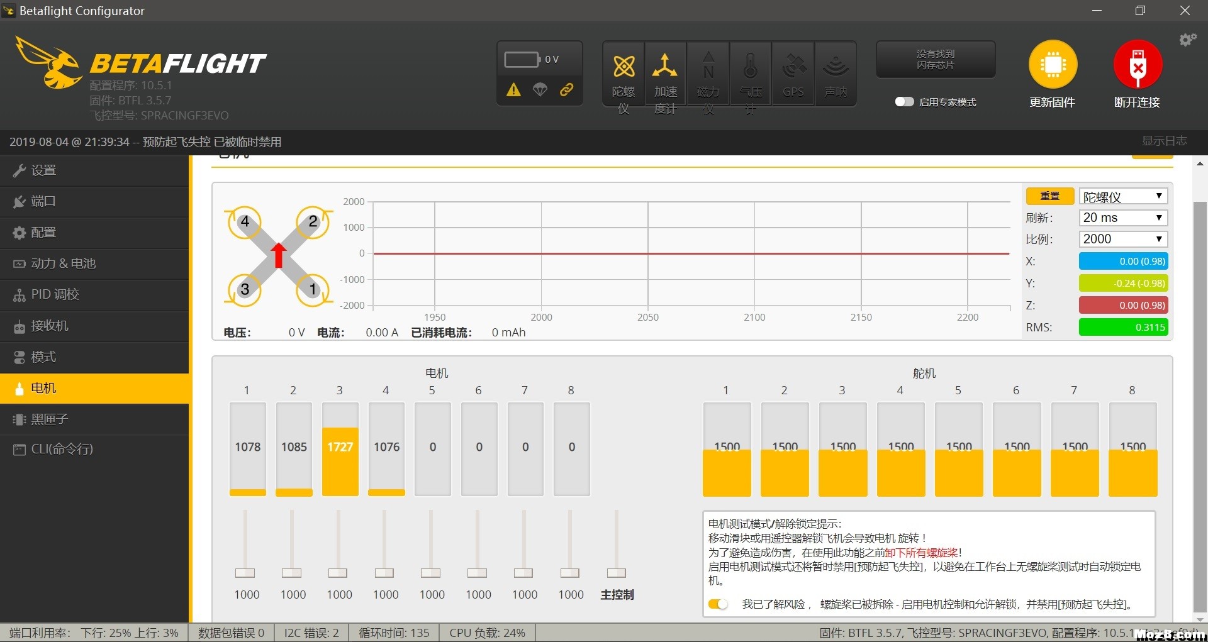Image resolution: width=1208 pixels, height=642 pixels.
Task: Click the yellow-green Y axis value -0.24
Action: (x=1124, y=283)
